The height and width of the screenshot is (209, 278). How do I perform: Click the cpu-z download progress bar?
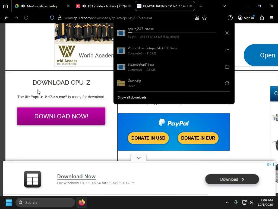[172, 33]
